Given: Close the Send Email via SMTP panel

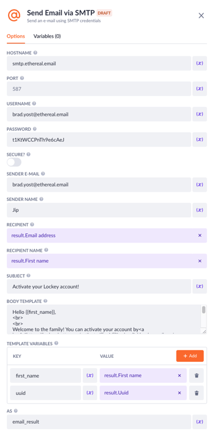Looking at the screenshot, I should point(201,16).
